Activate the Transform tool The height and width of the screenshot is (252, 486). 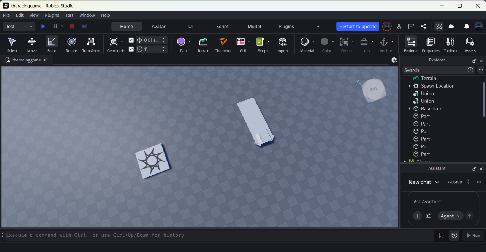point(91,44)
